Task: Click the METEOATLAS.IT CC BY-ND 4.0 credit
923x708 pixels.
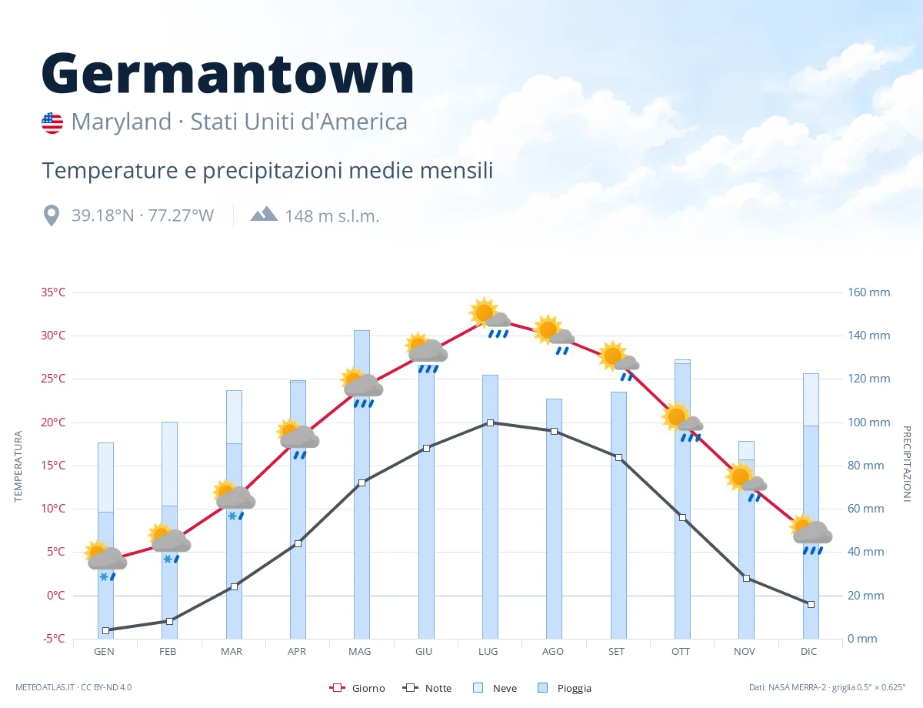Action: click(x=74, y=687)
